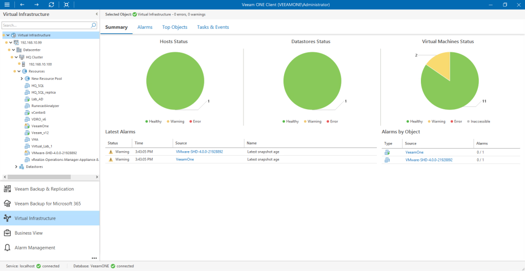The image size is (525, 271).
Task: Select Lab_AD in the inventory tree
Action: pos(37,99)
